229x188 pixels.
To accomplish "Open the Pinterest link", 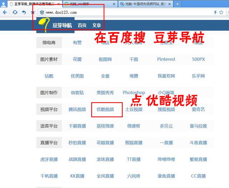I will pos(166,59).
